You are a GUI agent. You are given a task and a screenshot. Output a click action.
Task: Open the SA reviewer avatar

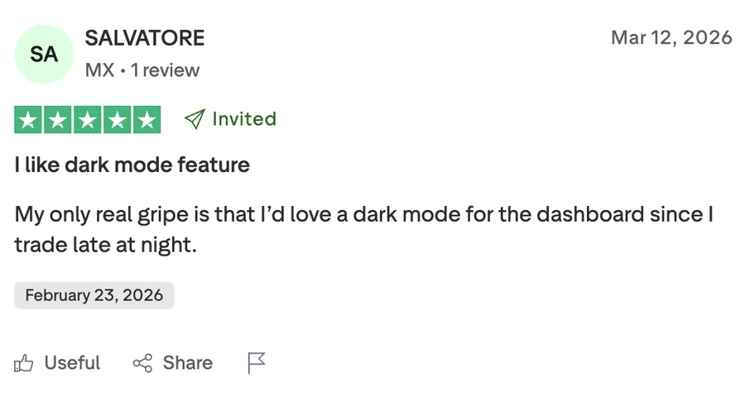[44, 55]
